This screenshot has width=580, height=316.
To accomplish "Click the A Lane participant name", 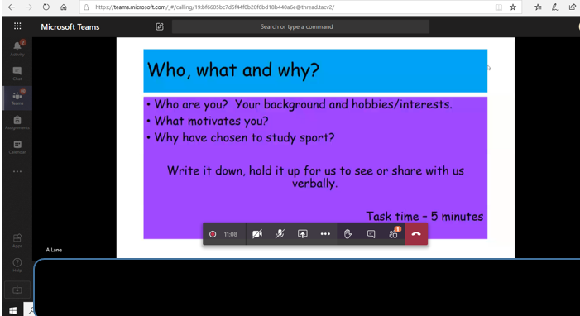I will coord(54,250).
